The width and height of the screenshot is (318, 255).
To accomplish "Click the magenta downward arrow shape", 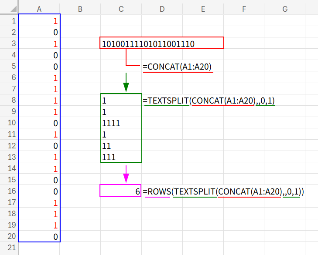I will point(126,174).
